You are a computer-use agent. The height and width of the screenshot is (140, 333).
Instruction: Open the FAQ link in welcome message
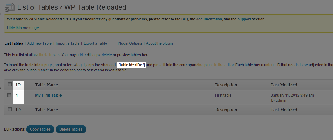[x=185, y=19]
